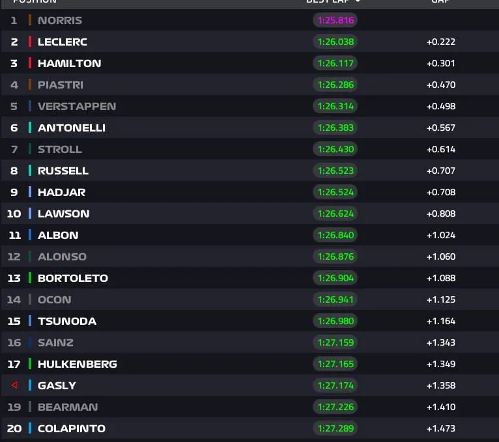Click the Hulkenberg driver name
499x442 pixels.
78,364
